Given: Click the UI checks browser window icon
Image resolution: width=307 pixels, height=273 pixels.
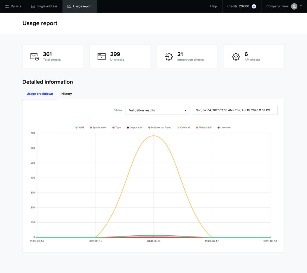Looking at the screenshot, I should coord(102,57).
